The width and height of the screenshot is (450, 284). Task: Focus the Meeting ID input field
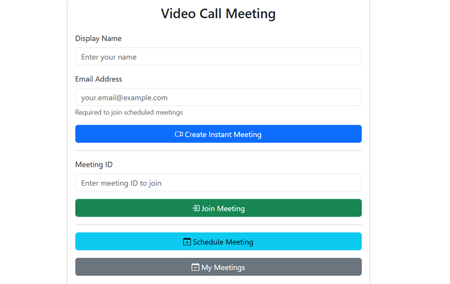pos(218,183)
